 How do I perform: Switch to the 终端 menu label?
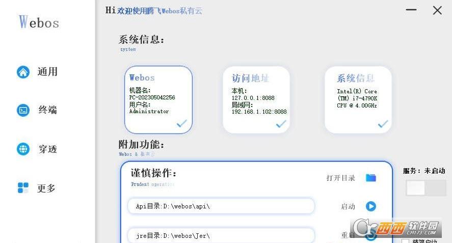[x=47, y=110]
